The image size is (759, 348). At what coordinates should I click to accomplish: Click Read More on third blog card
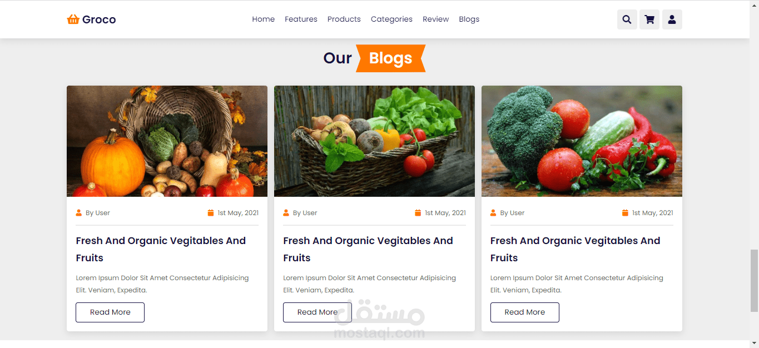tap(525, 312)
